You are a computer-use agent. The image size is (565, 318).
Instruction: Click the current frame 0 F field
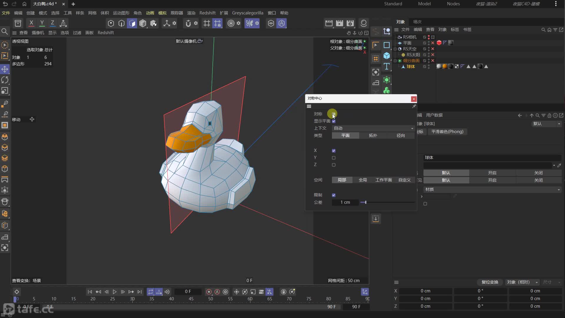coord(188,291)
